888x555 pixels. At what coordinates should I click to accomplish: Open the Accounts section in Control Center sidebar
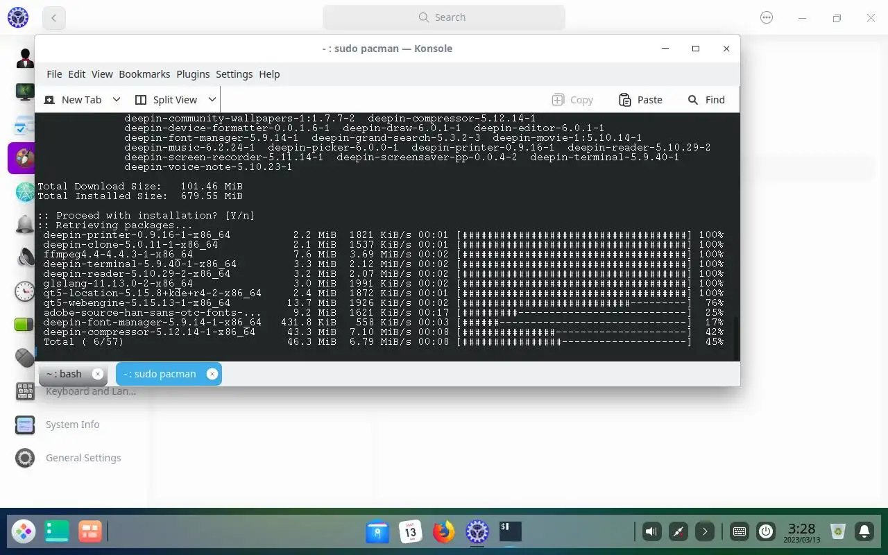pyautogui.click(x=25, y=58)
